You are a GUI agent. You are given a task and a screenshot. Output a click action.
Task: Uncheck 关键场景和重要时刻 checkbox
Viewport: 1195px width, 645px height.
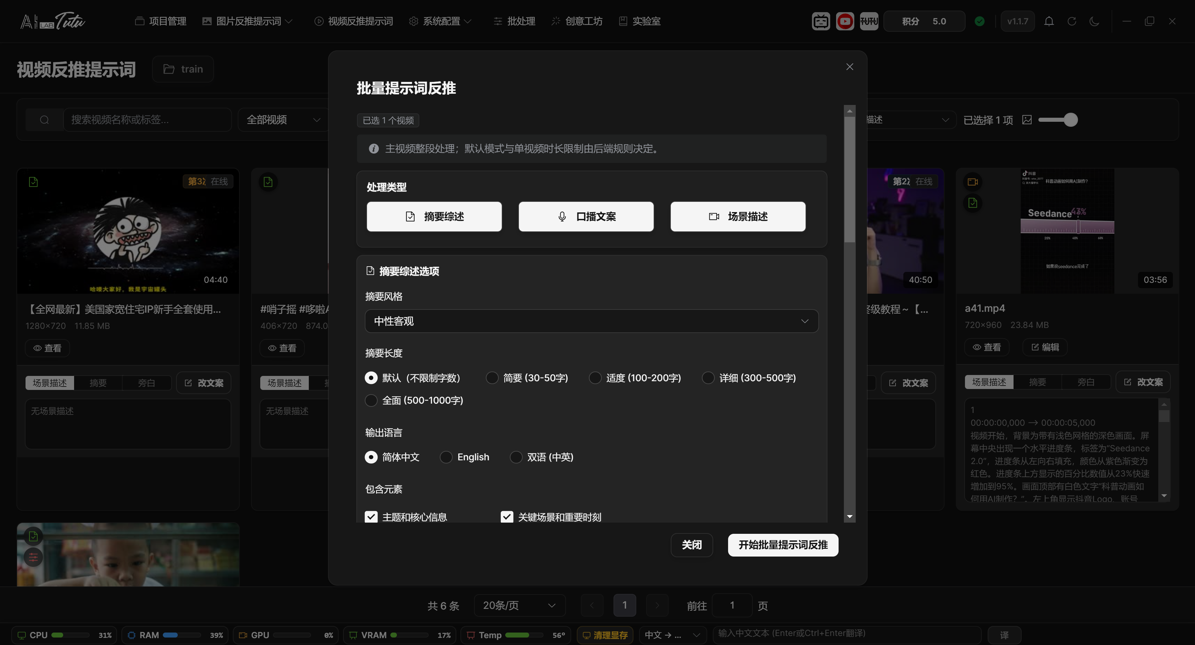pyautogui.click(x=507, y=517)
